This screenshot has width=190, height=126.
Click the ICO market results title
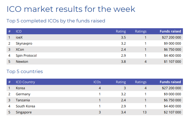tap(71, 9)
